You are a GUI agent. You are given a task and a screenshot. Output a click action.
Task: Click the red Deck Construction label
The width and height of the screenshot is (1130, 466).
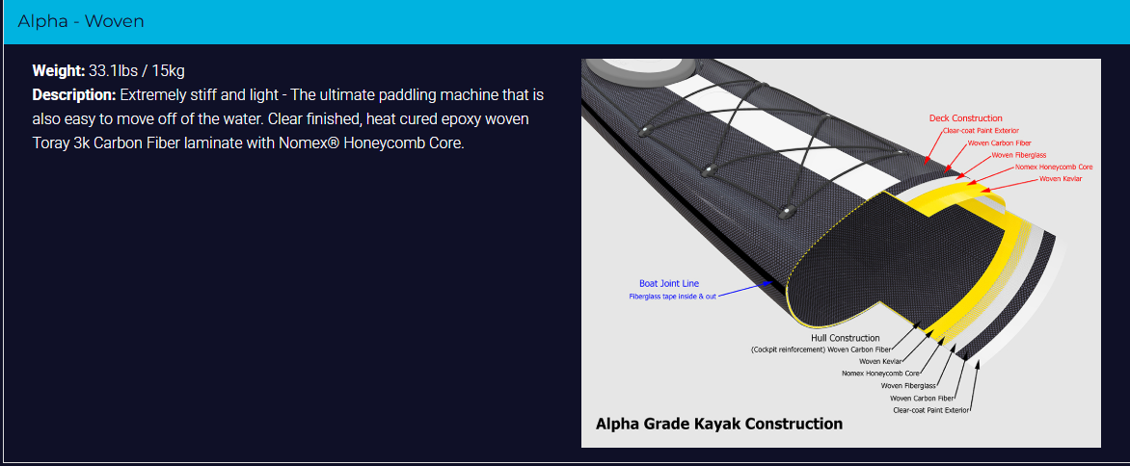click(x=965, y=118)
